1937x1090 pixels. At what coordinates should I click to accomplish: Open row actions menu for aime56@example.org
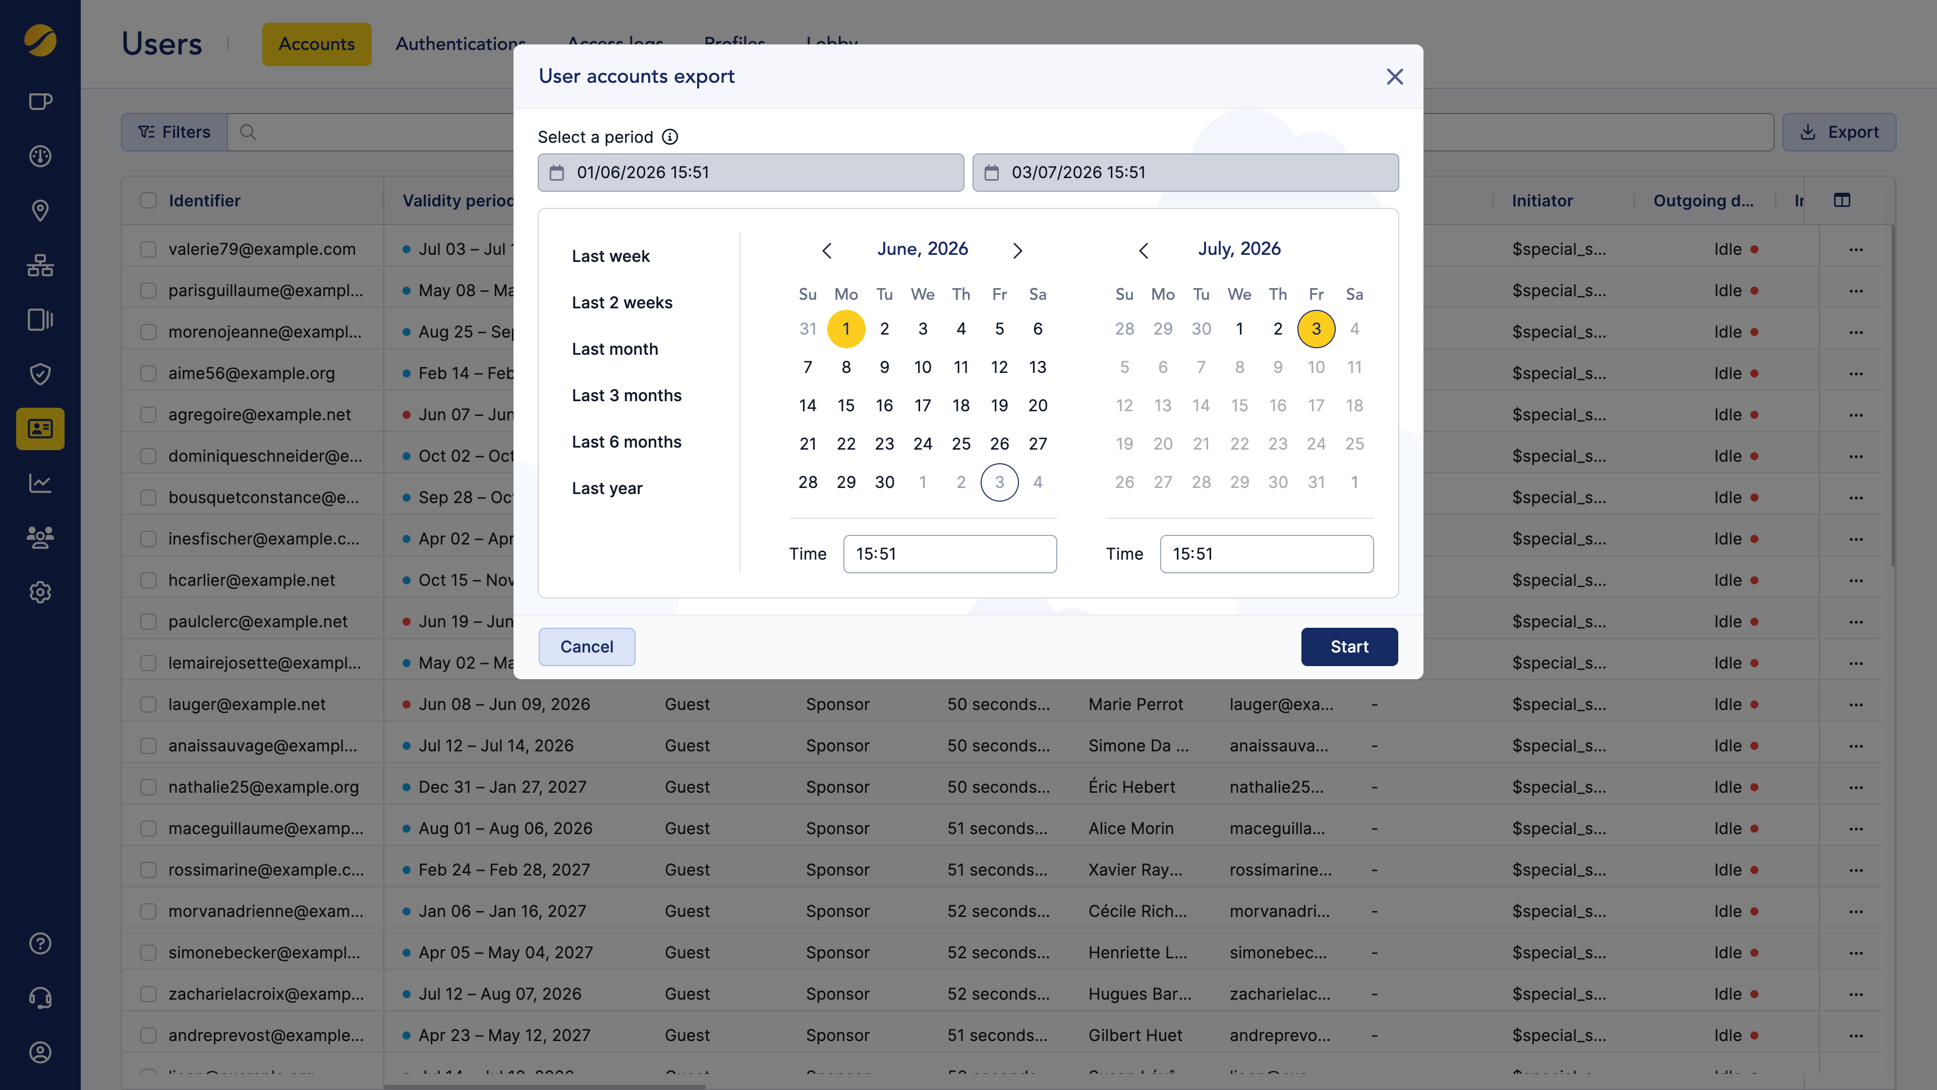click(1856, 374)
